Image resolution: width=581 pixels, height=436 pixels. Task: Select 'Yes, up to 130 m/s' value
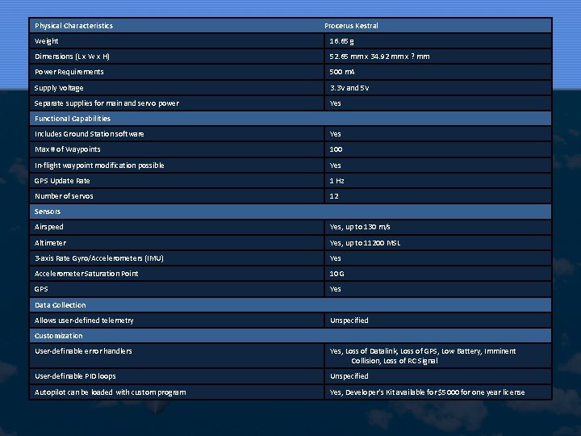pyautogui.click(x=360, y=227)
